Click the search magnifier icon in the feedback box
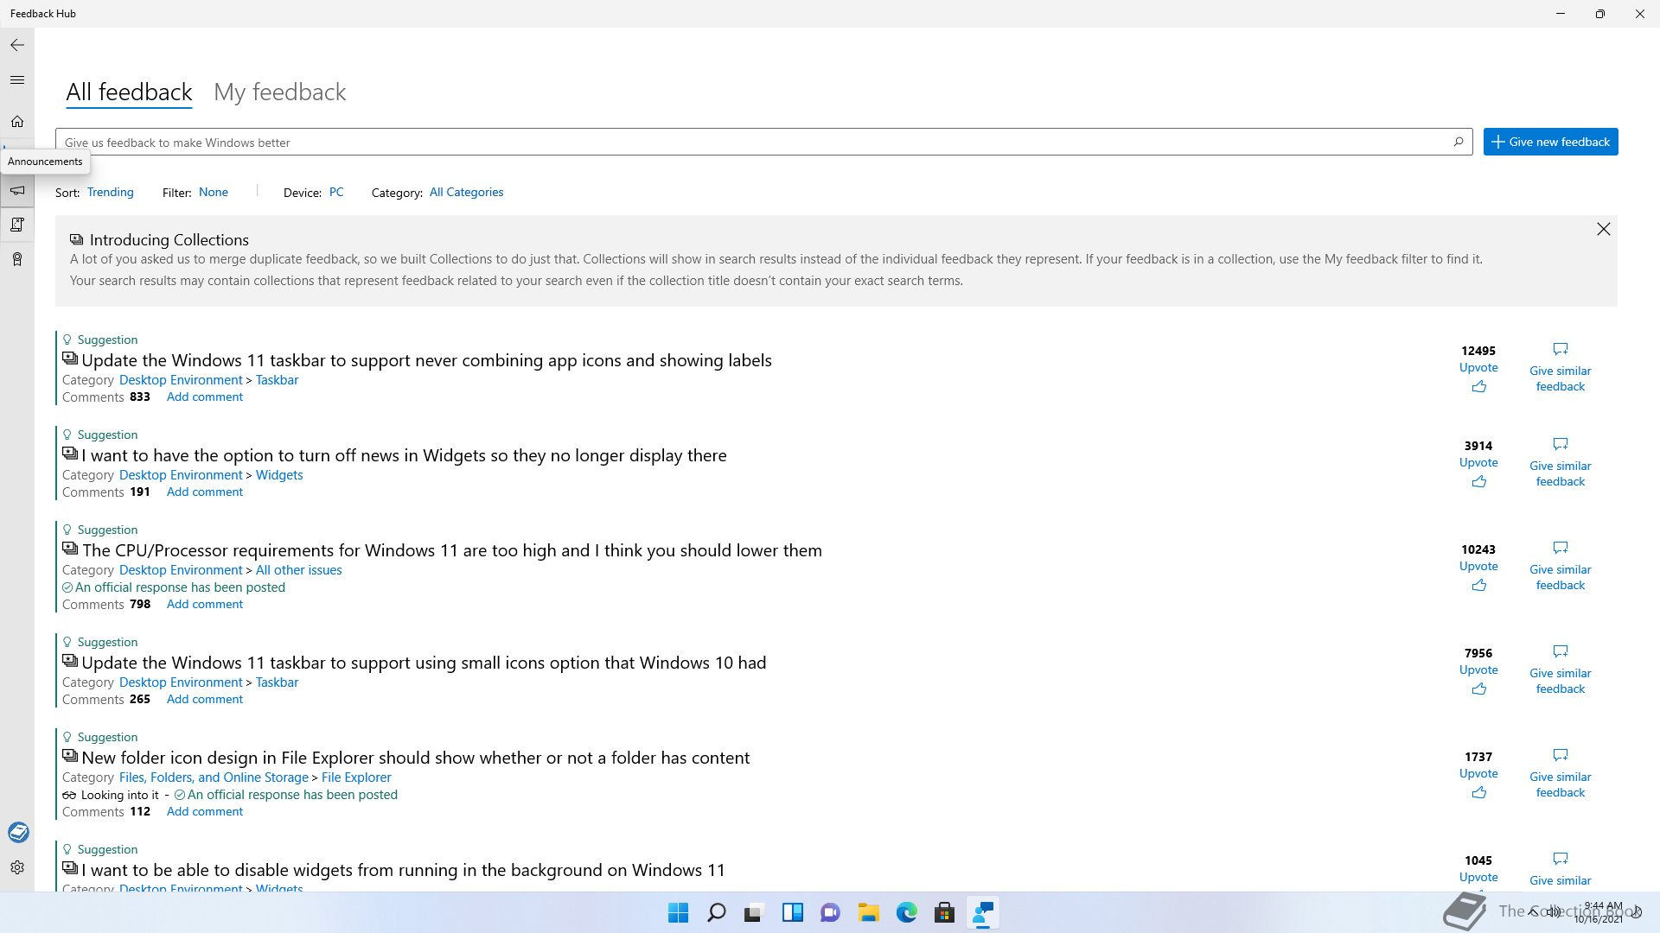The image size is (1660, 933). (1459, 142)
